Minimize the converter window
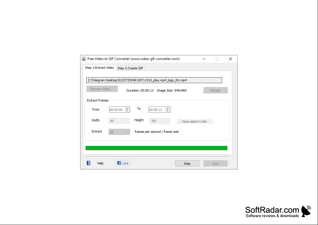 204,59
